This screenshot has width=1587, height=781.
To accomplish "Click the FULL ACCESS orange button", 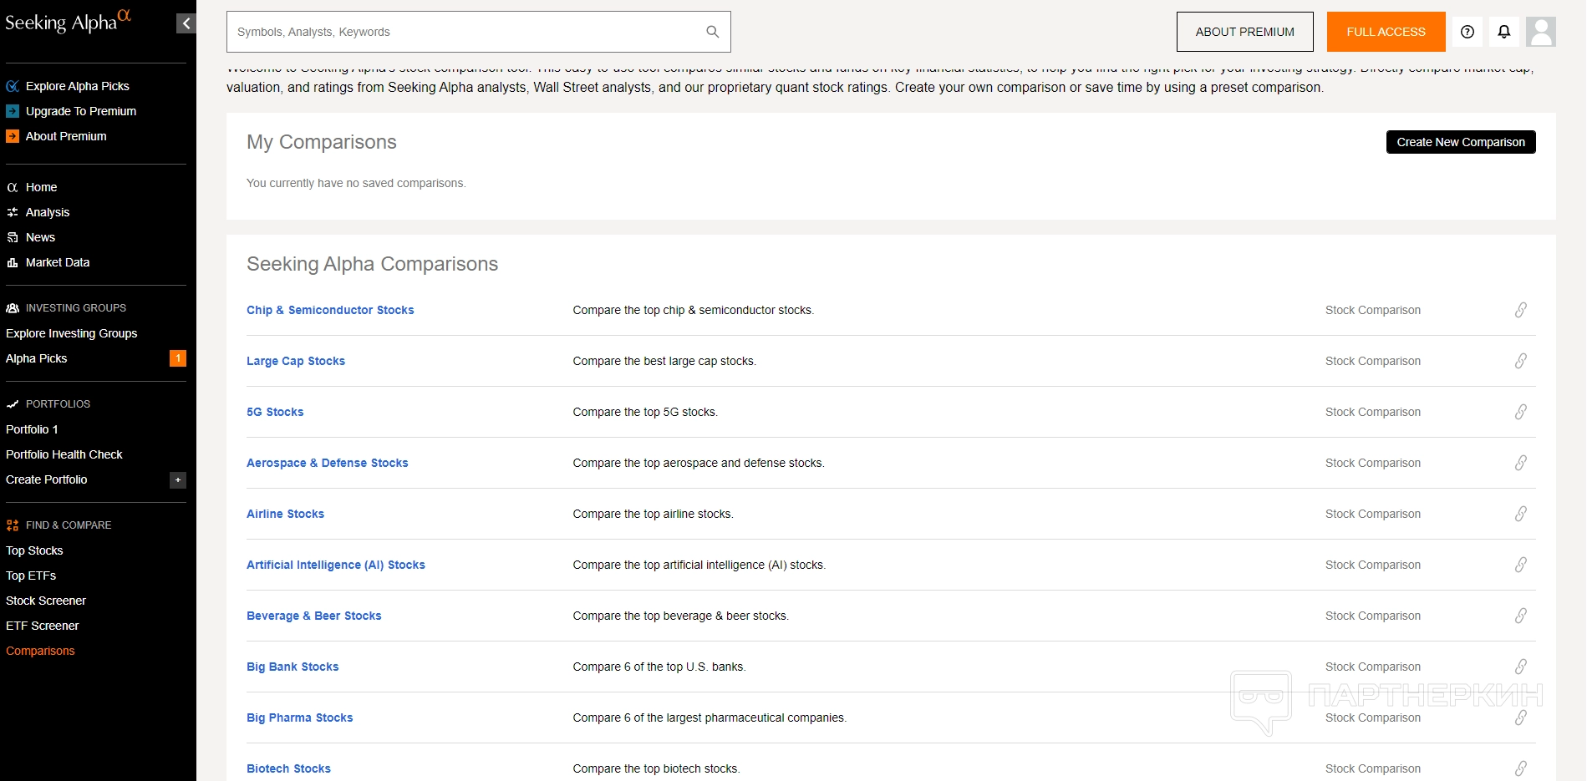I will (1386, 32).
